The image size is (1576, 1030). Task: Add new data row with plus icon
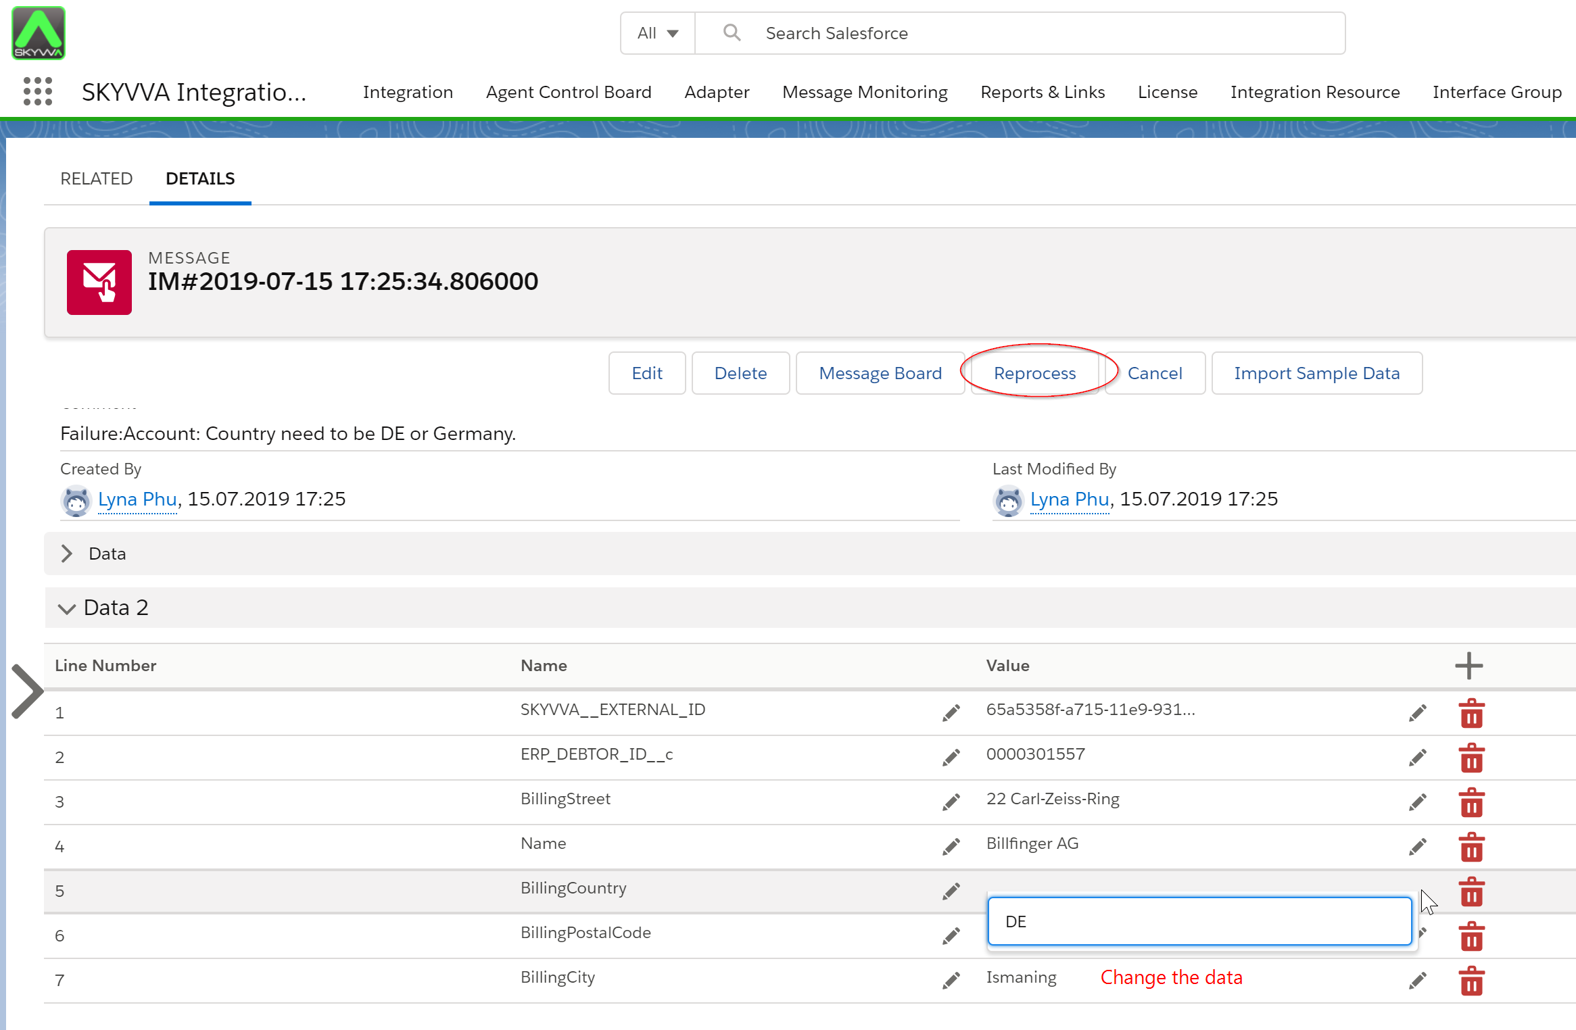1468,666
